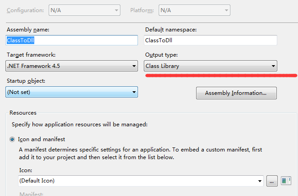The image size is (298, 196).
Task: Open the (Default Icon) dropdown list
Action: [141, 181]
